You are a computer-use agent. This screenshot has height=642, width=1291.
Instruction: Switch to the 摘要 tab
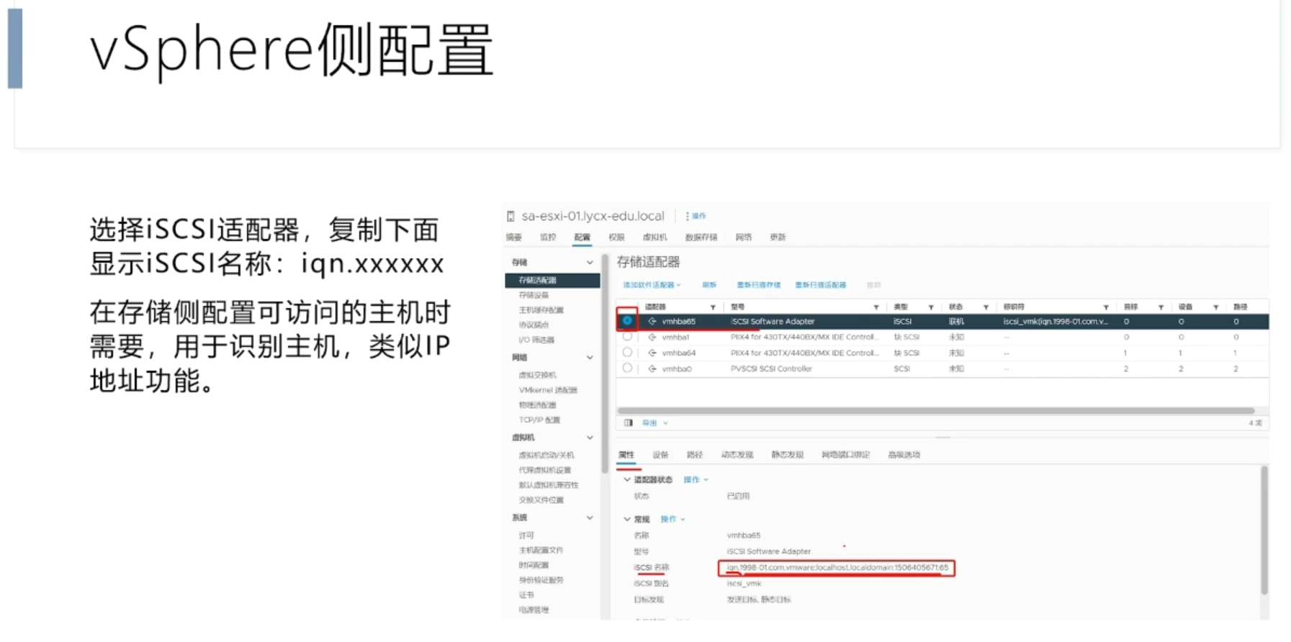(x=513, y=237)
